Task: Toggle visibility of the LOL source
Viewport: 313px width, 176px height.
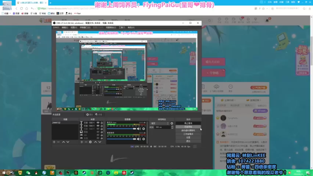Action: [98, 135]
